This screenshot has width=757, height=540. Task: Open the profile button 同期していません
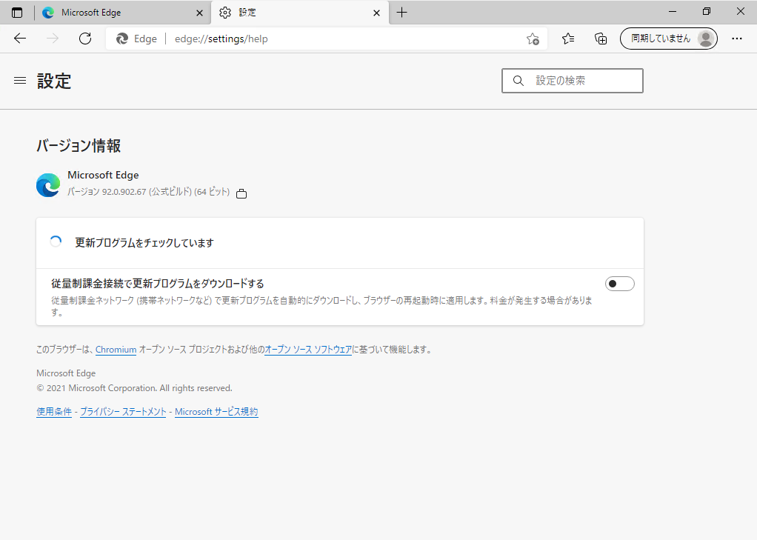click(669, 39)
